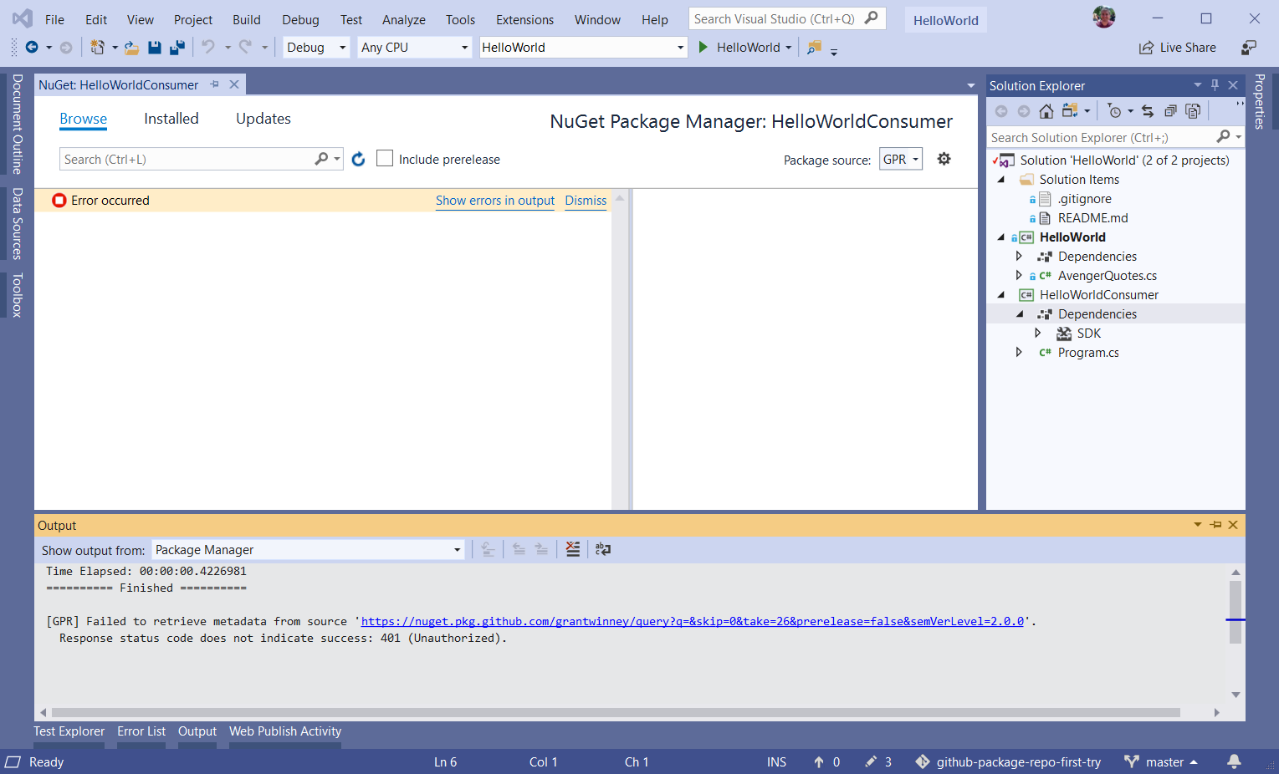Viewport: 1279px width, 774px height.
Task: Click the Show errors in output link
Action: tap(494, 201)
